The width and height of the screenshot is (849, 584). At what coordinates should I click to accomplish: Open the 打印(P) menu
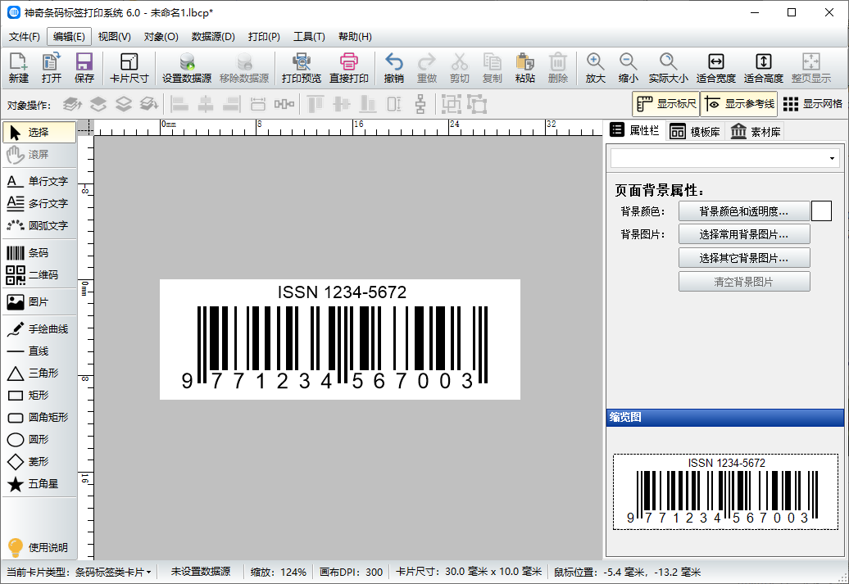pyautogui.click(x=264, y=37)
